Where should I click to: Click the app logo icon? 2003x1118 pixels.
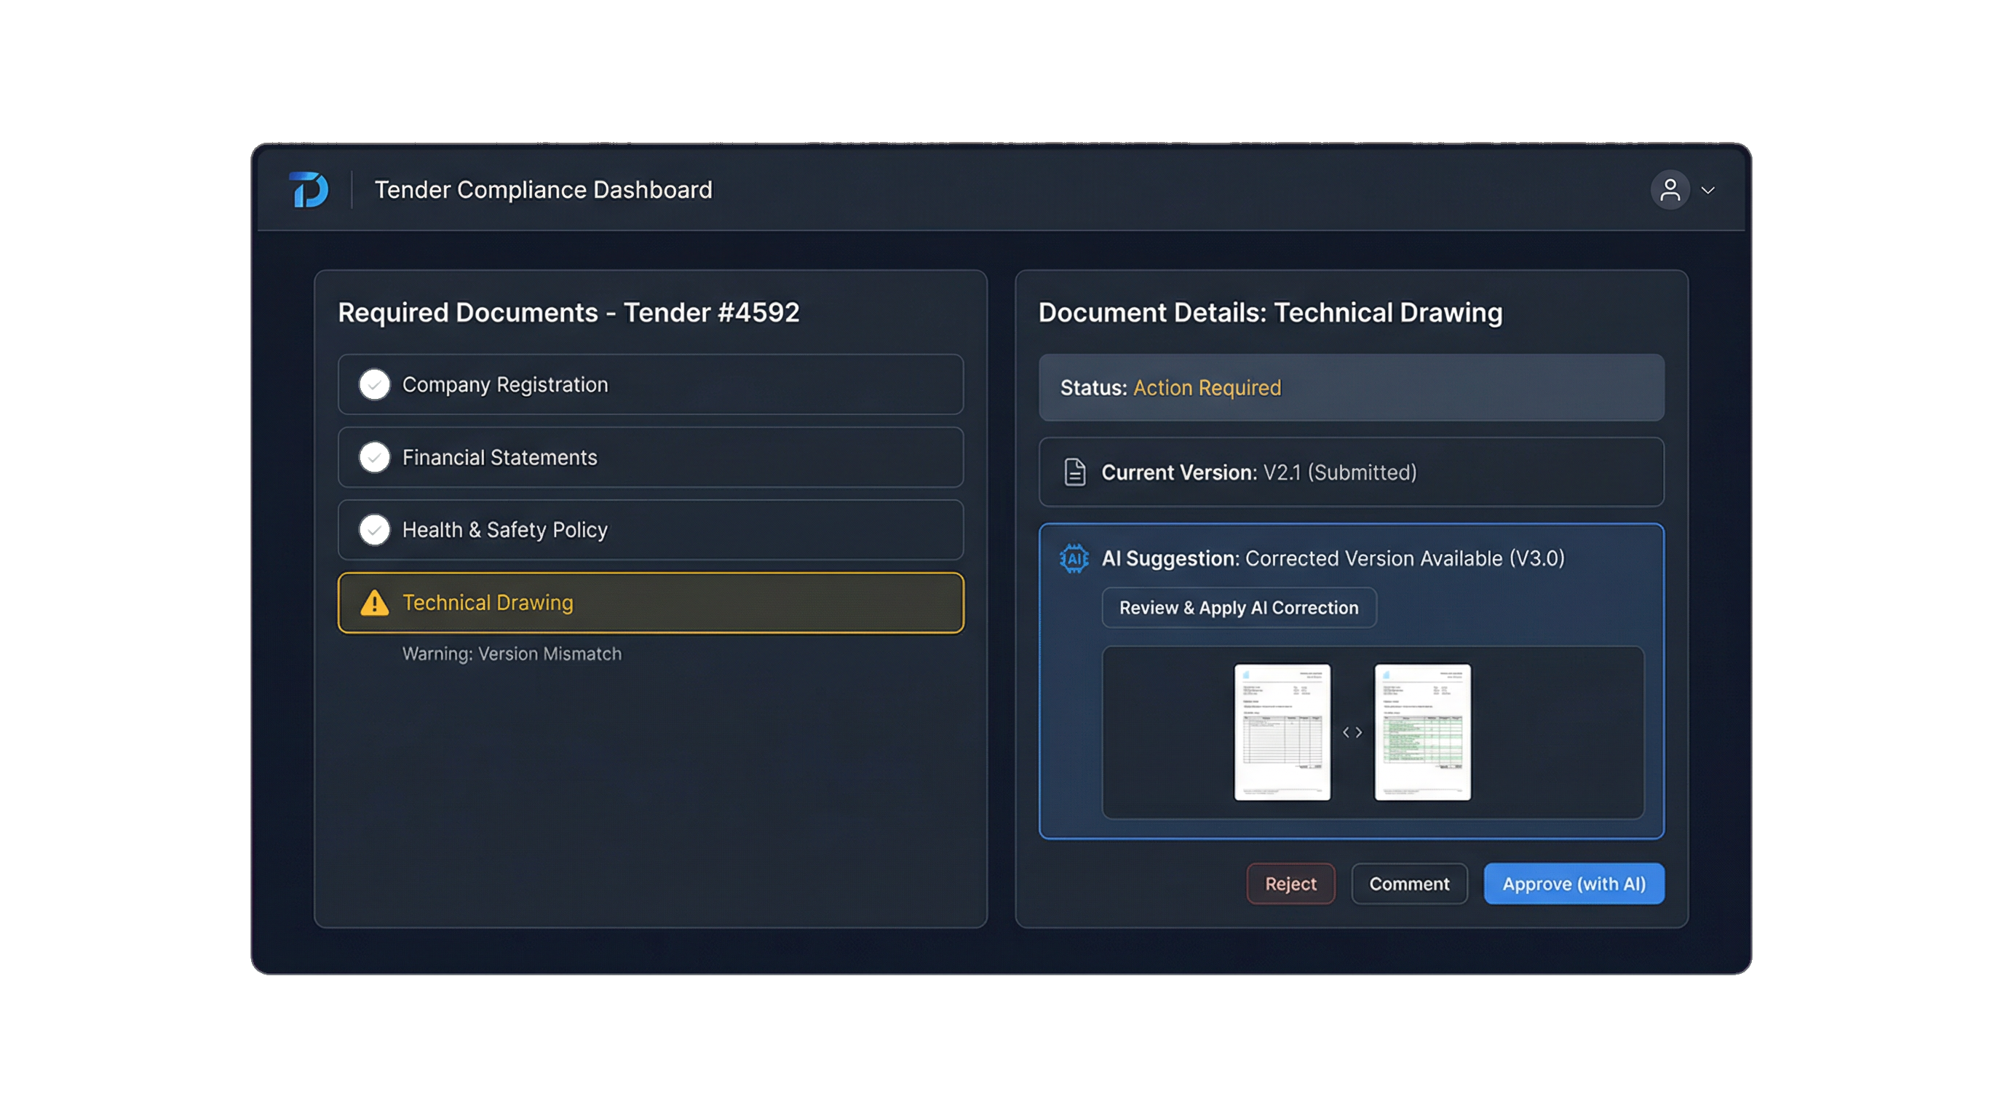click(x=308, y=189)
